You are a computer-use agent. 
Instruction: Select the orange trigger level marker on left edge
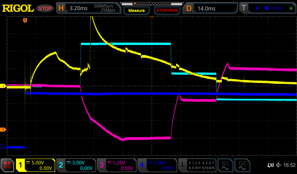[3, 130]
